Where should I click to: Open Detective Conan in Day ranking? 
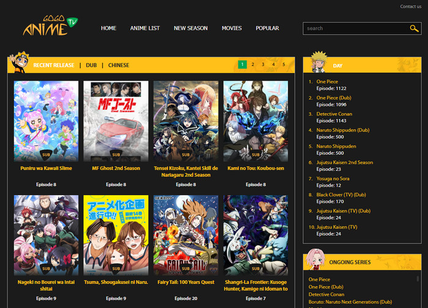[334, 114]
